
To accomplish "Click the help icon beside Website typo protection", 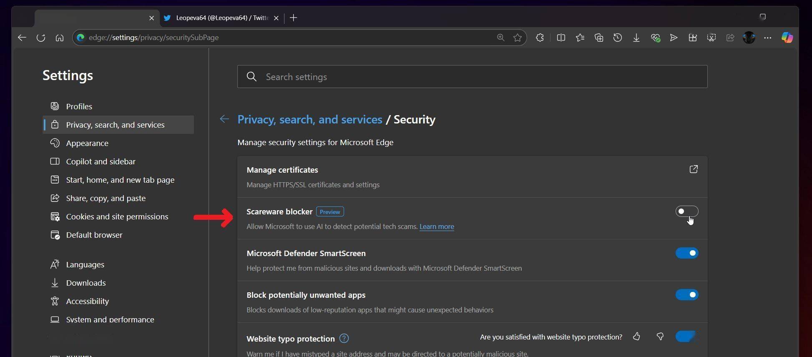I will tap(344, 338).
